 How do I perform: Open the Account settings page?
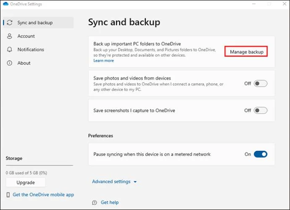pos(38,36)
